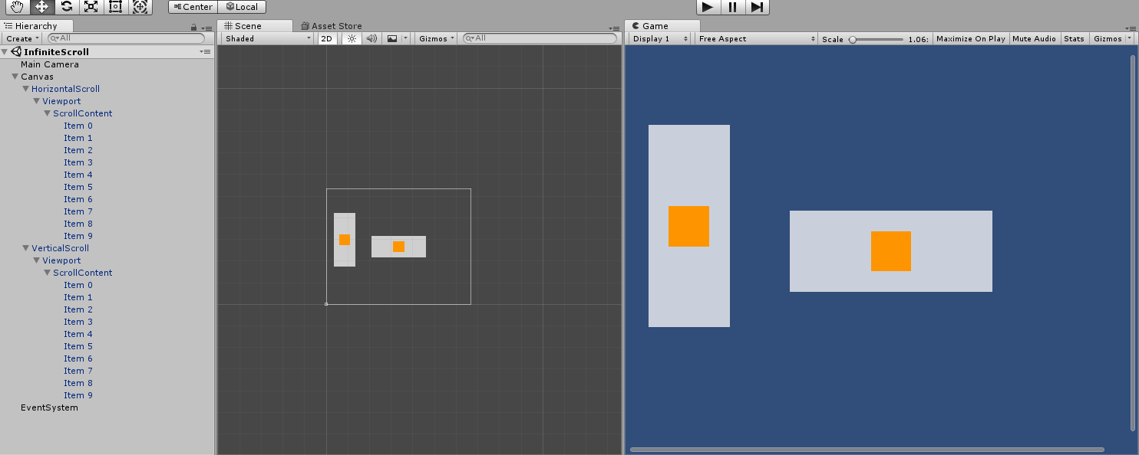Viewport: 1139px width, 455px height.
Task: Open the Scene effects dropdown arrow
Action: click(x=405, y=38)
